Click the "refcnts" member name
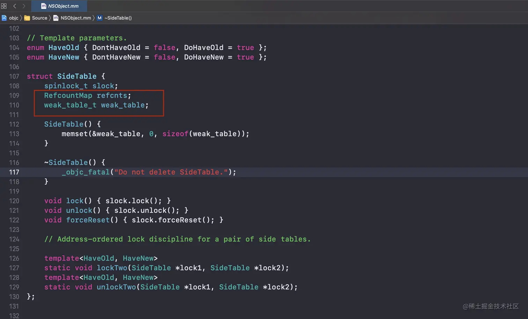This screenshot has width=528, height=319. [112, 95]
